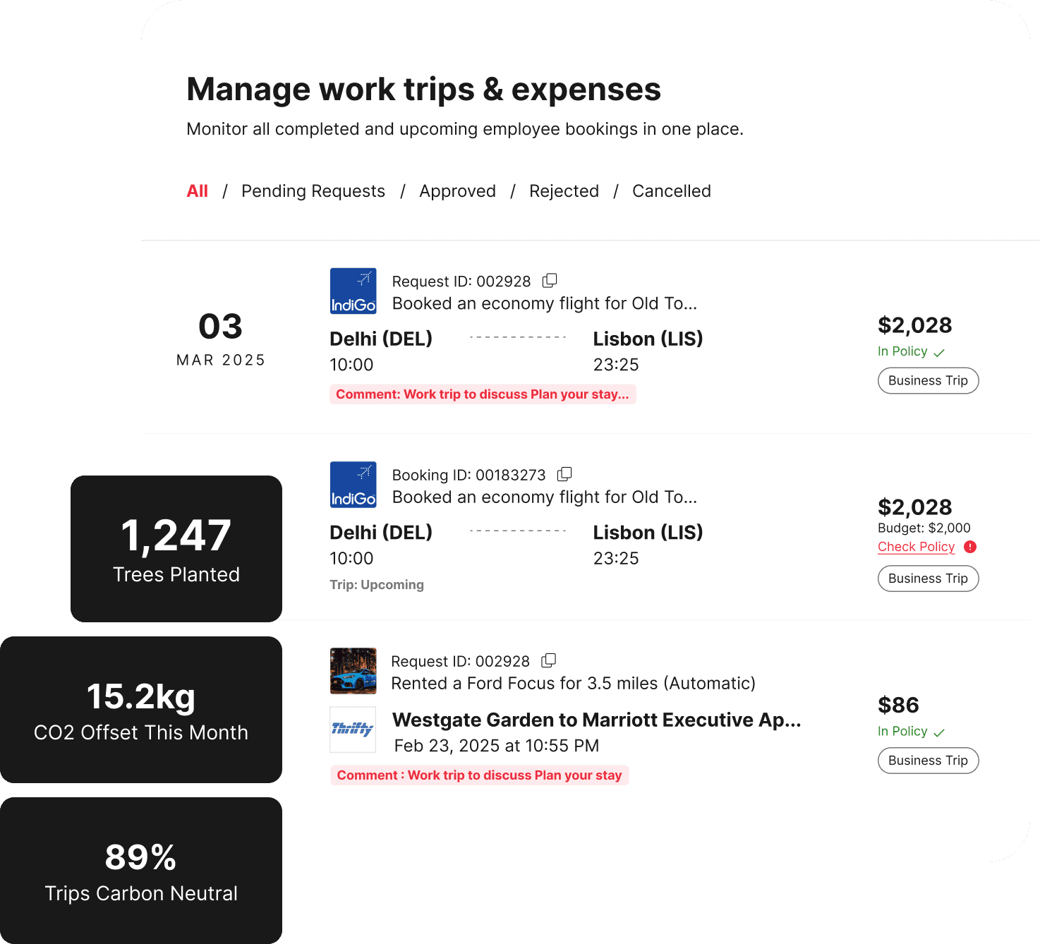The image size is (1040, 944).
Task: Click Business Trip tag on the car rental
Action: 928,761
